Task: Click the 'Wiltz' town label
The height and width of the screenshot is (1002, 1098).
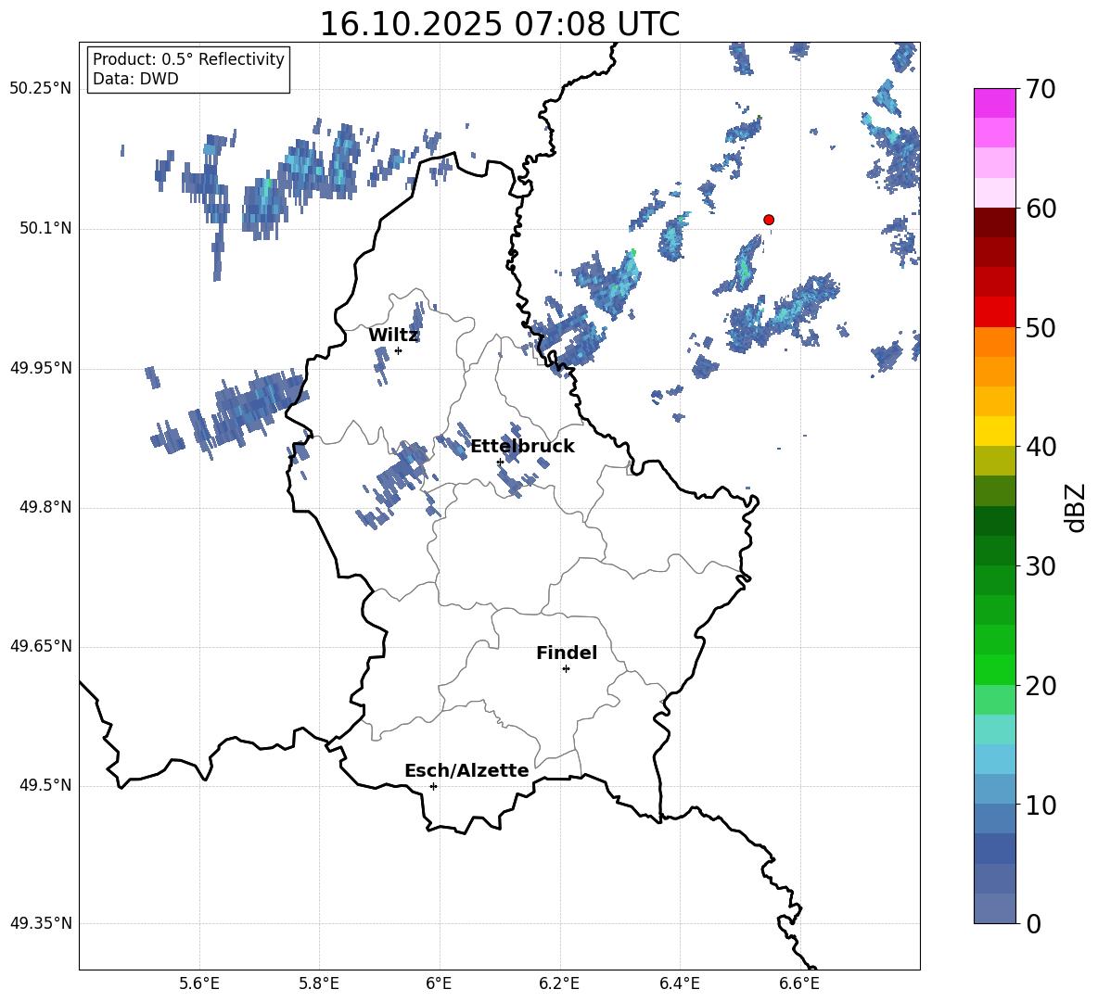Action: point(393,336)
